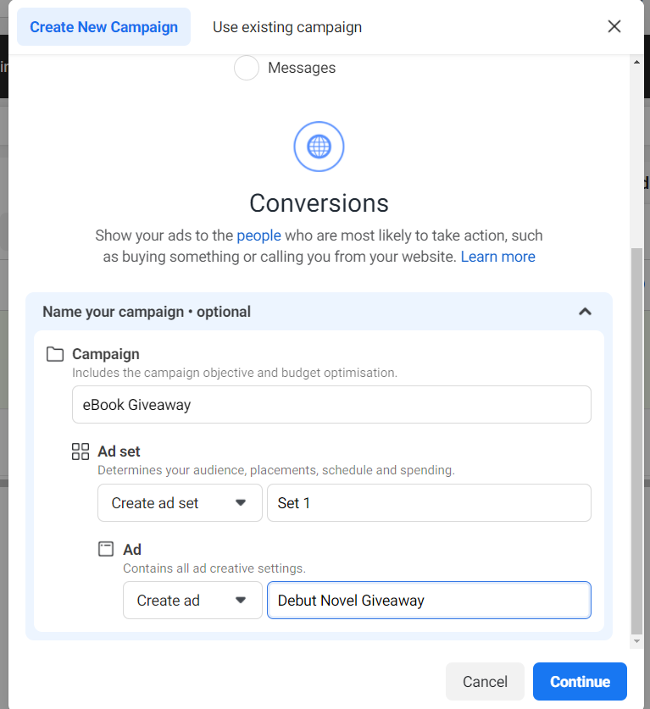Open the Create ad set dropdown
Viewport: 650px width, 709px height.
coord(180,503)
